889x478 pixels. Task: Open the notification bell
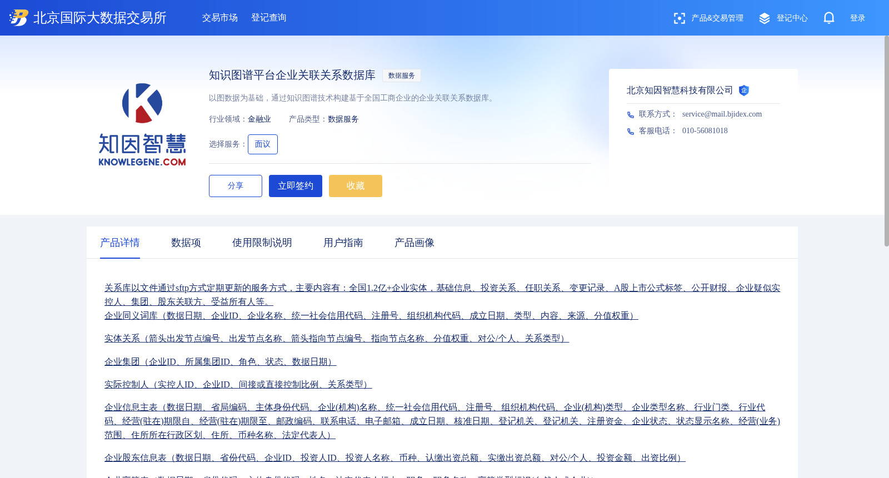point(829,18)
